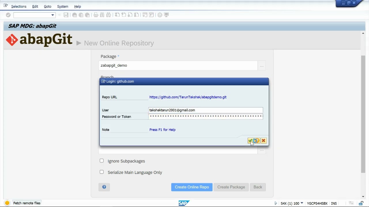Open the command field dropdown arrow
The width and height of the screenshot is (369, 207).
pos(52,15)
